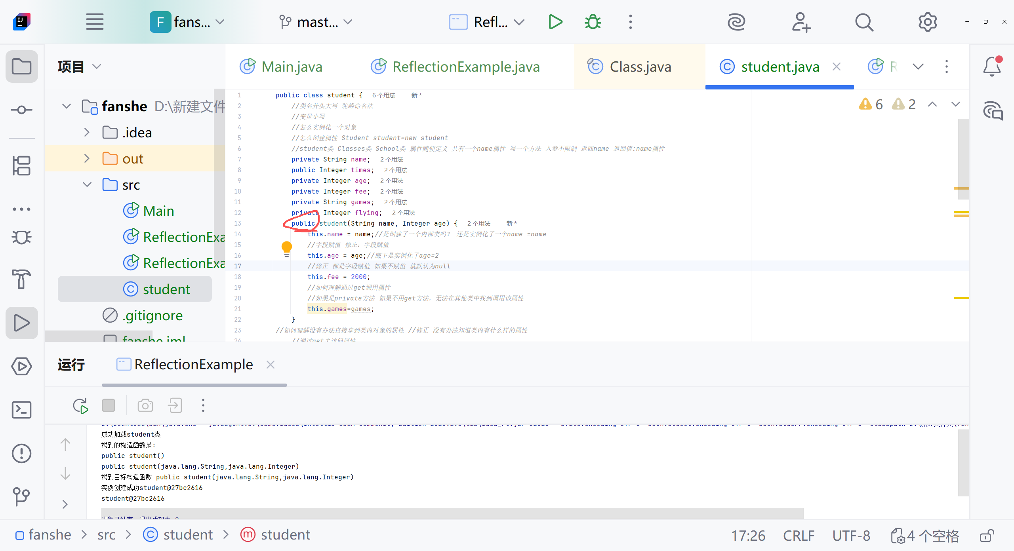Viewport: 1014px width, 551px height.
Task: Expand the .idea folder node
Action: click(x=87, y=133)
